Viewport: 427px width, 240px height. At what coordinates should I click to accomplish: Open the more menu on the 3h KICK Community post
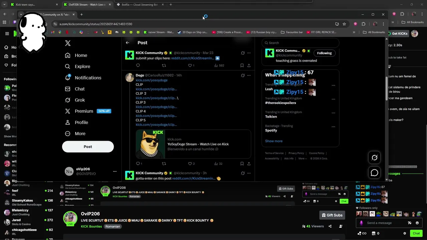[249, 173]
